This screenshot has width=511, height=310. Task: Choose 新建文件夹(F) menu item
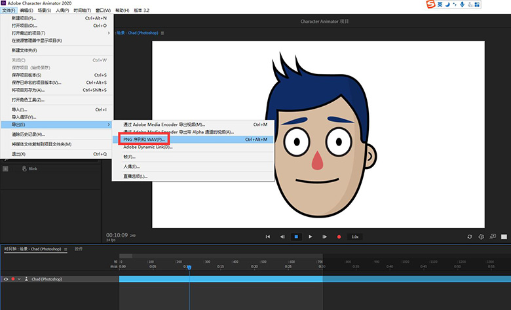[x=57, y=50]
